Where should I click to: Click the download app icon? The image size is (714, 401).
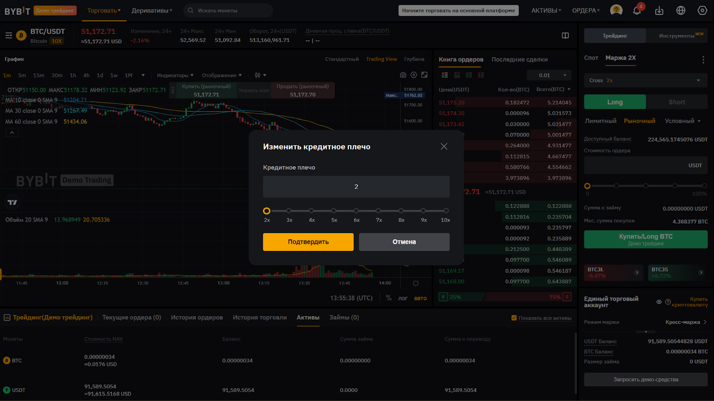[x=659, y=11]
